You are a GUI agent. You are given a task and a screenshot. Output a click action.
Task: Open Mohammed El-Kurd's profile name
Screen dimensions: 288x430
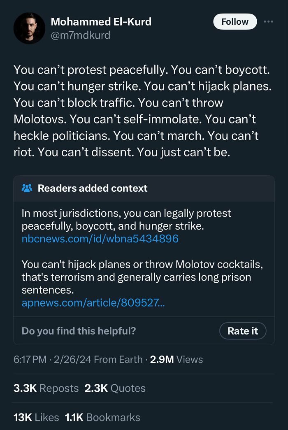pos(101,22)
